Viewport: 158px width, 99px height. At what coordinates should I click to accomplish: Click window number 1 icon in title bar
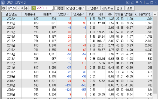pos(3,2)
